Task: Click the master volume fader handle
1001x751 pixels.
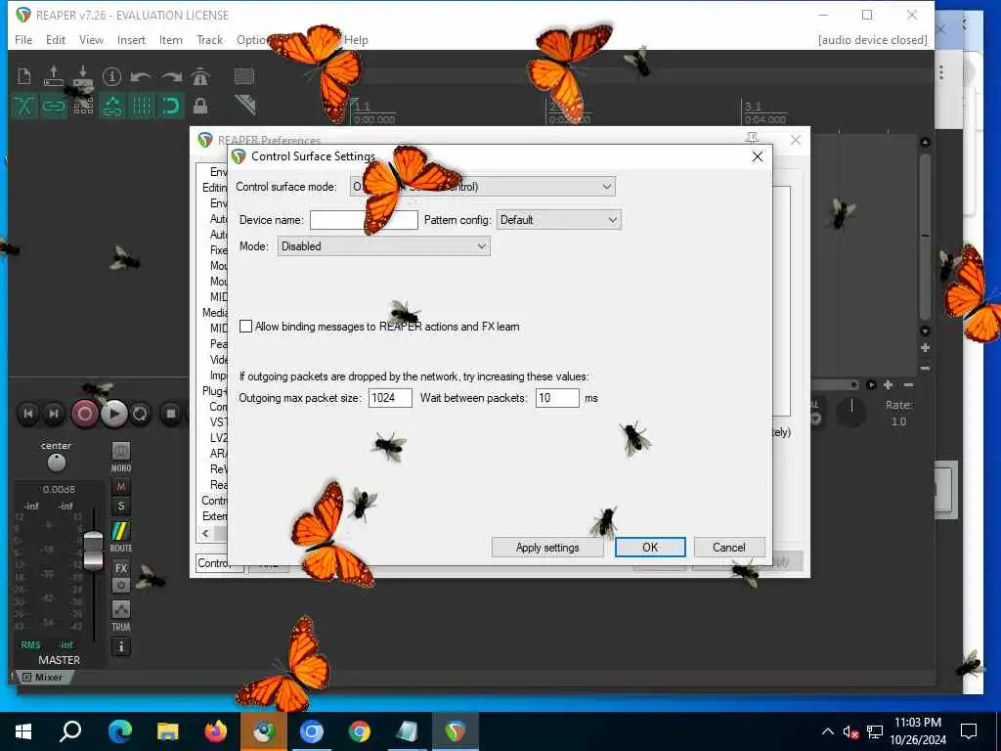Action: coord(93,550)
